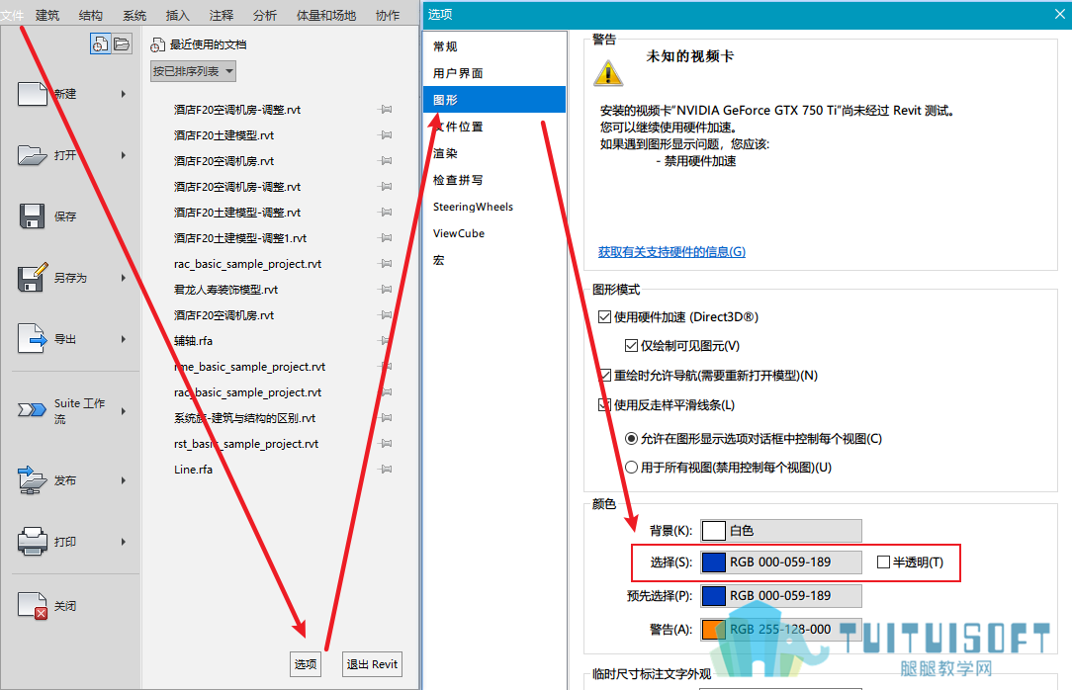Pin 酒店F20土建模型.rvt in recent list
The image size is (1072, 690).
point(386,135)
